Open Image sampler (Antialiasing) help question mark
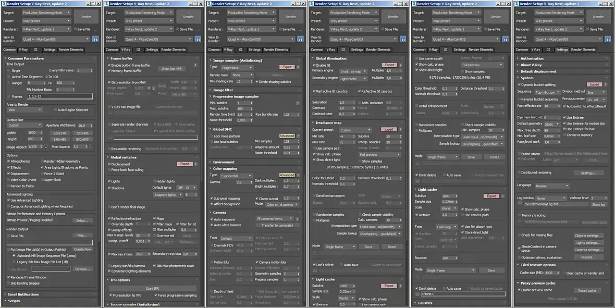 [298, 67]
